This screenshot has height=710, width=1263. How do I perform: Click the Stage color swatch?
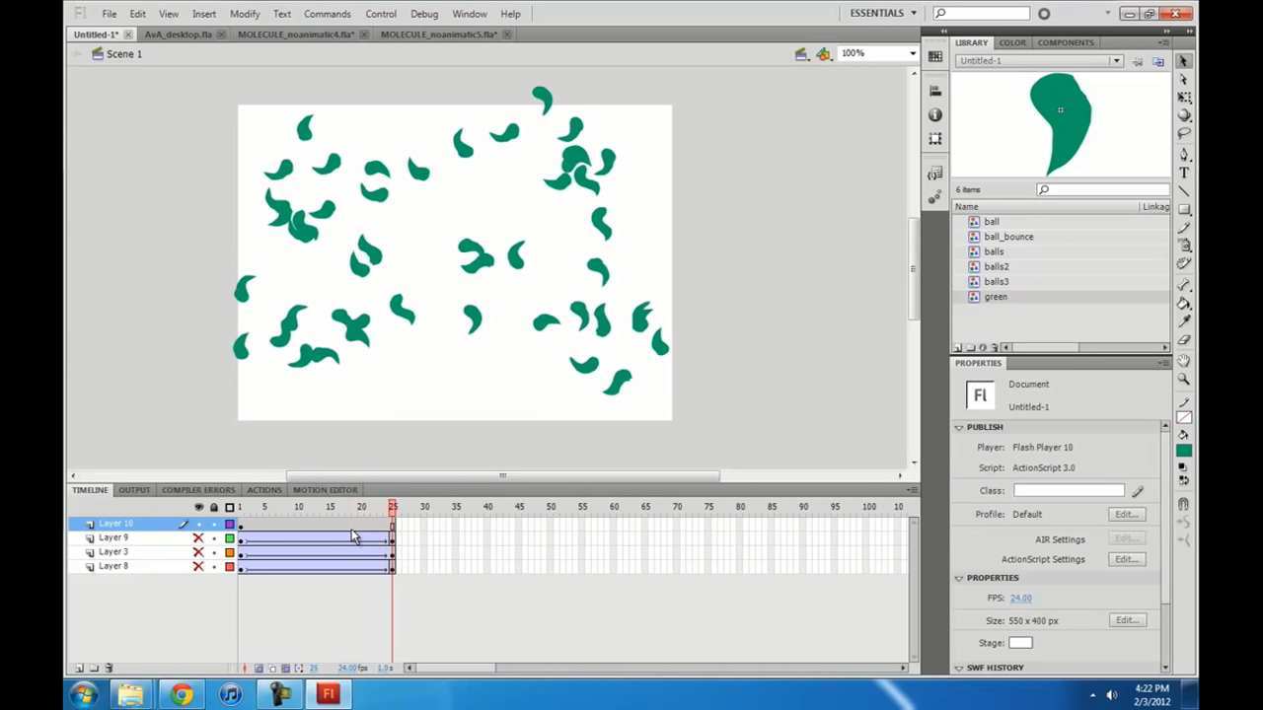coord(1020,643)
